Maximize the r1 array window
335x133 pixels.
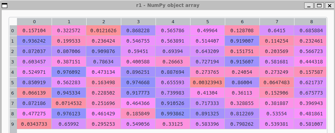[x=319, y=6]
